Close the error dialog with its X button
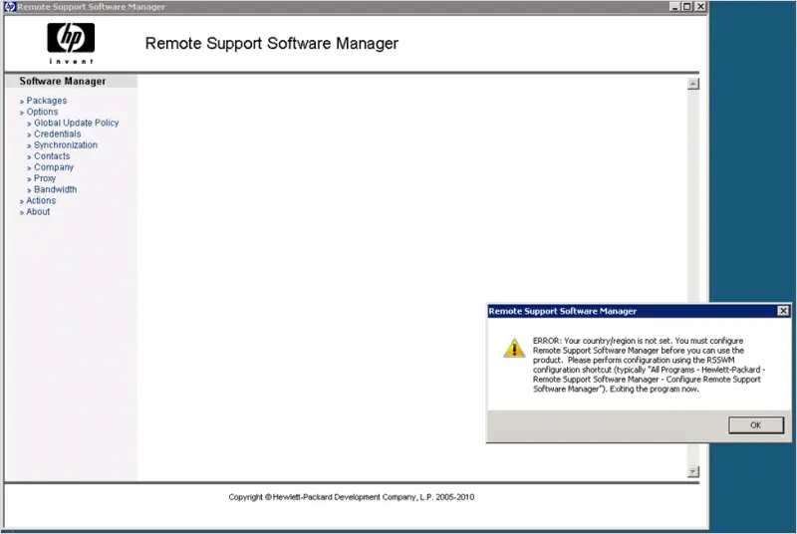This screenshot has width=797, height=534. click(x=783, y=311)
